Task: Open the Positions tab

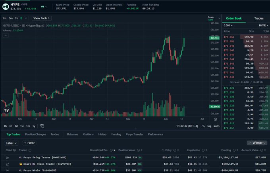Action: (x=88, y=134)
